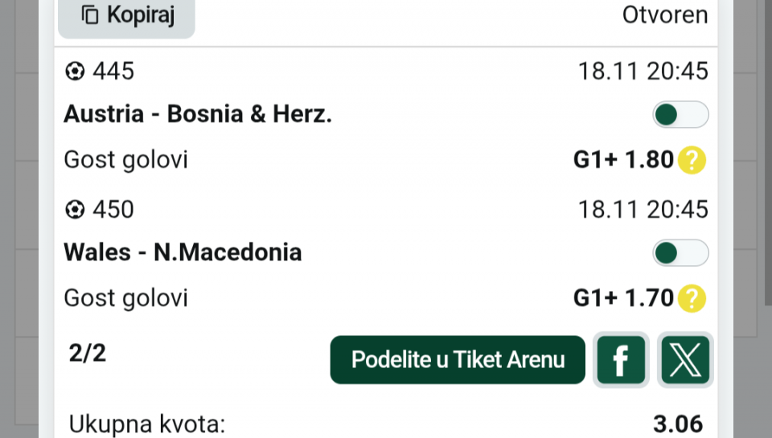Screen dimensions: 772x438
Task: Toggle the Austria - Bosnia & Herz. switch
Action: coord(680,115)
